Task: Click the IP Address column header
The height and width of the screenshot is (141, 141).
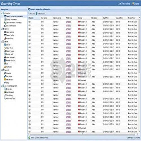Action: 71,18
